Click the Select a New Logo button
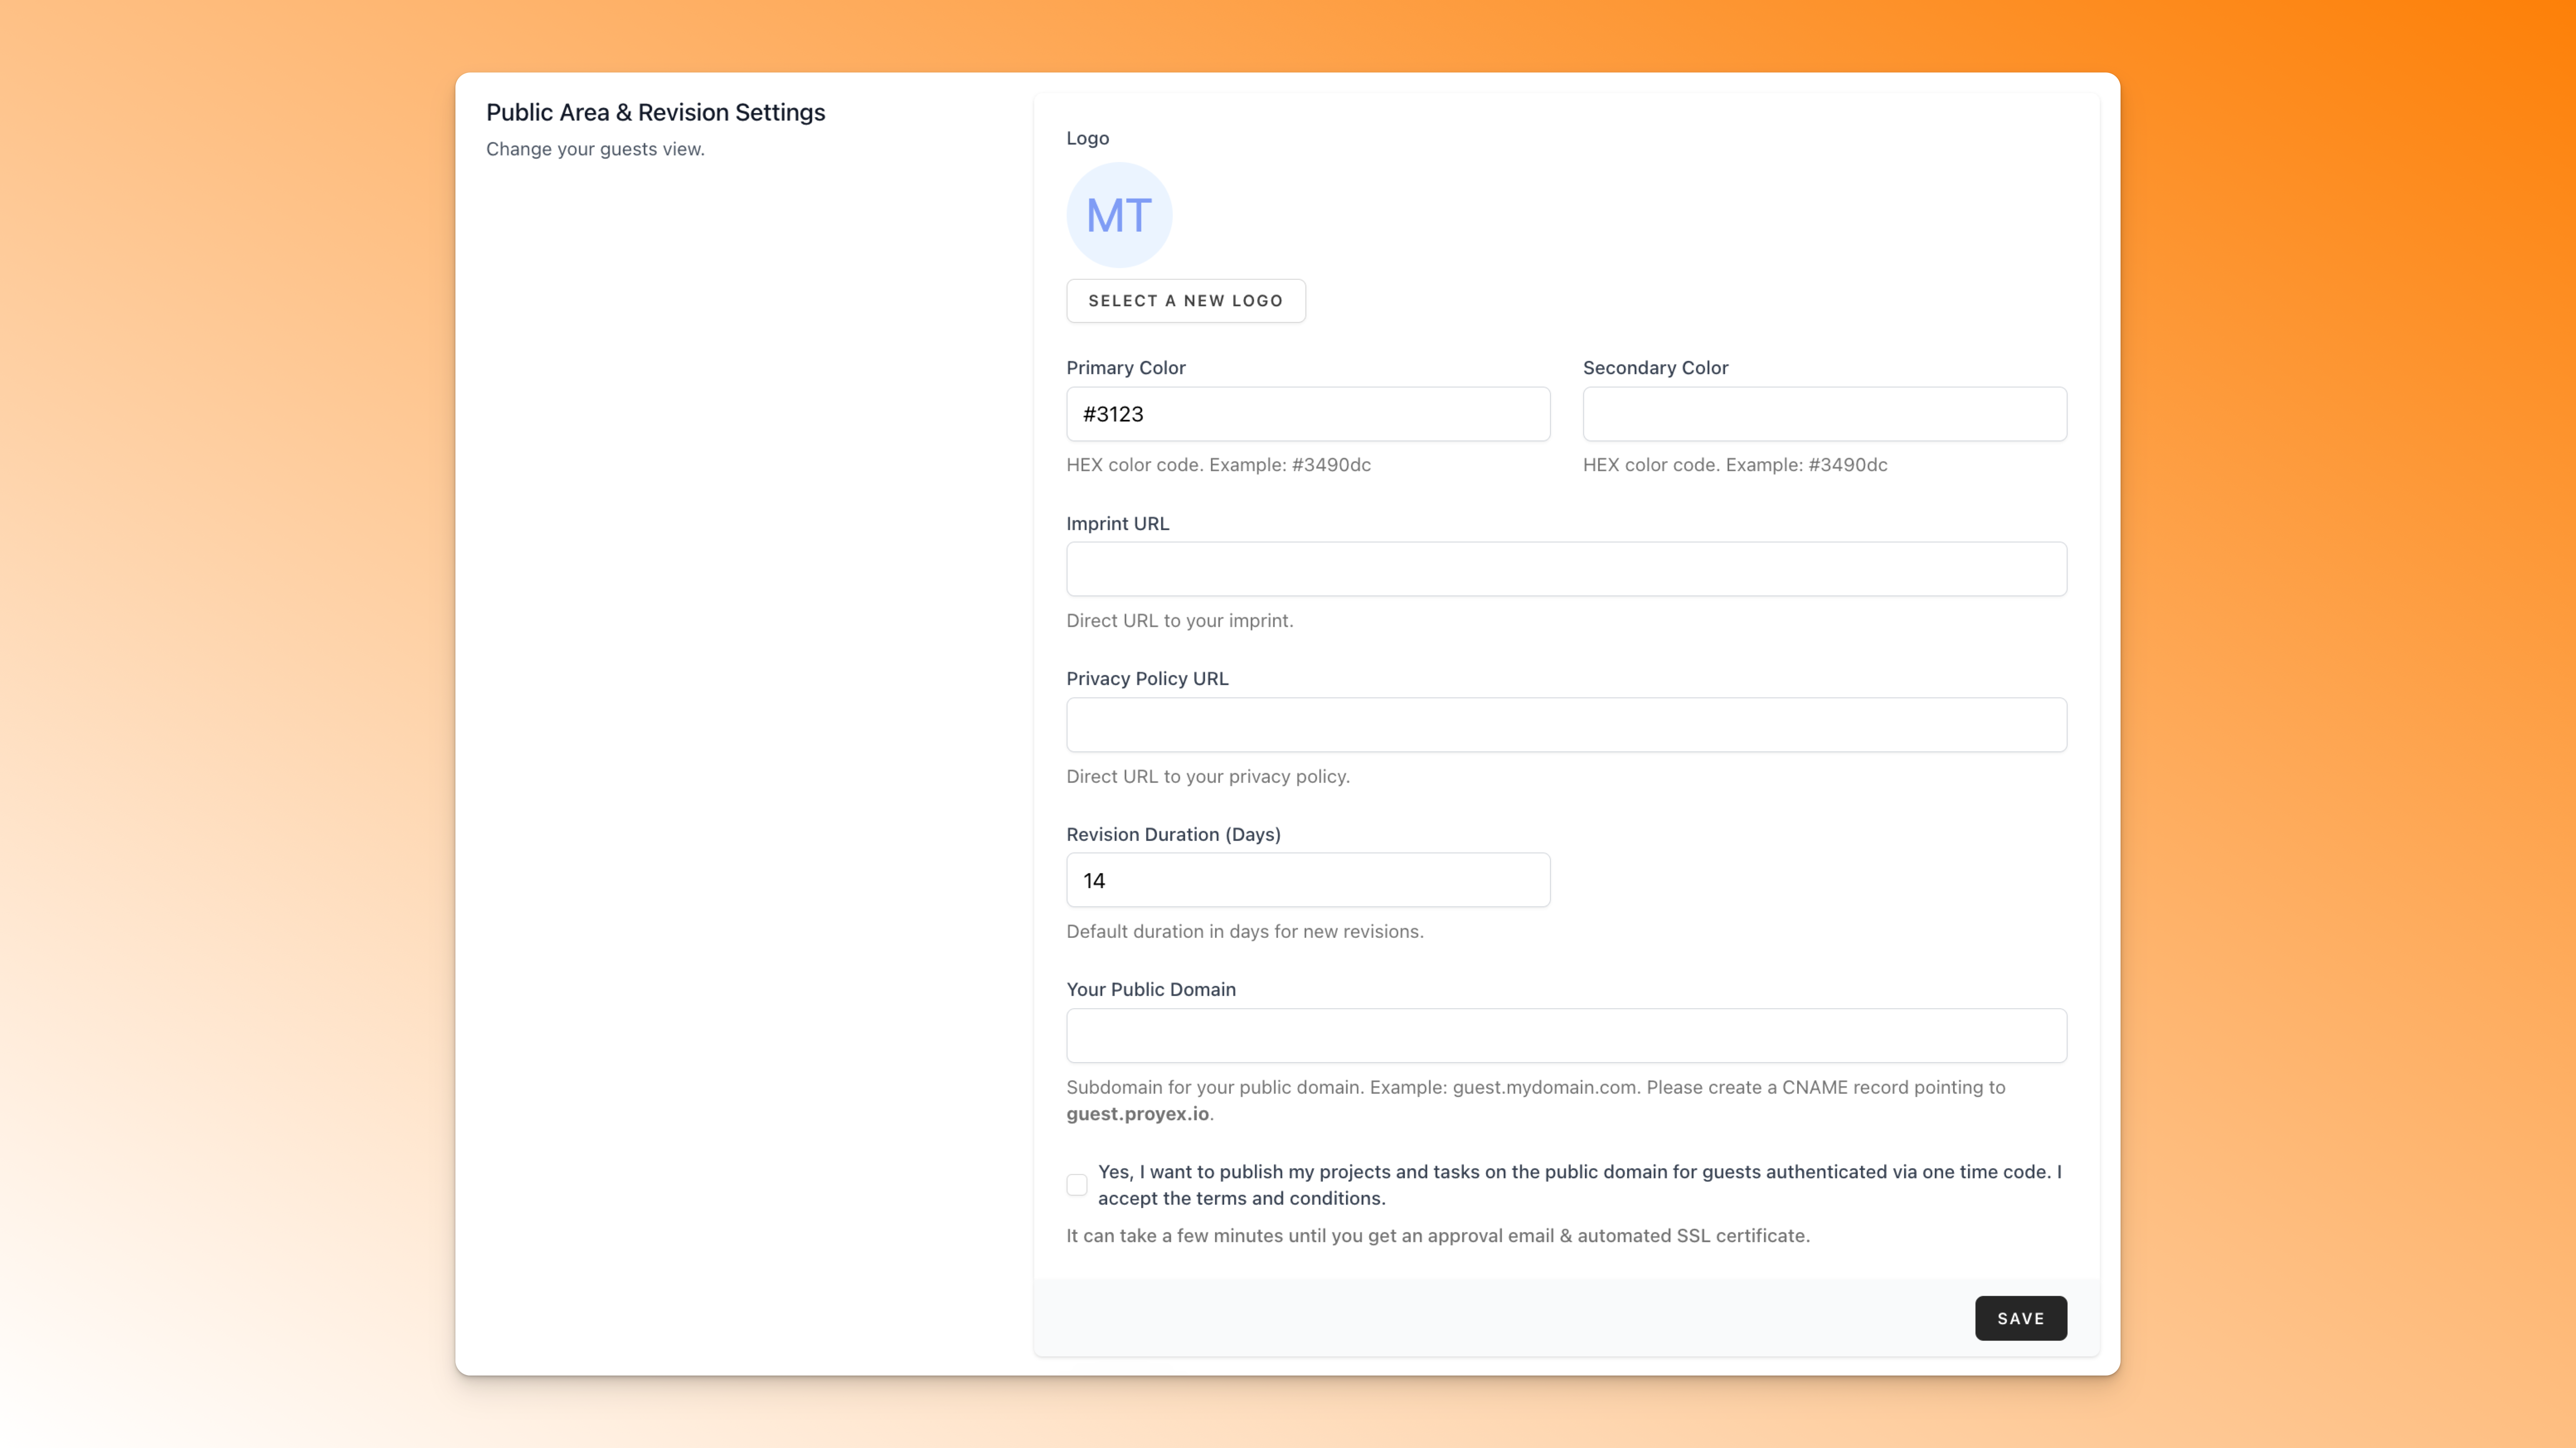 [x=1186, y=301]
